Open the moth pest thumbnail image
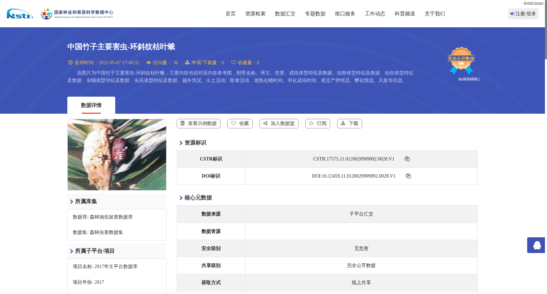Viewport: 547px width, 294px height. [x=117, y=155]
